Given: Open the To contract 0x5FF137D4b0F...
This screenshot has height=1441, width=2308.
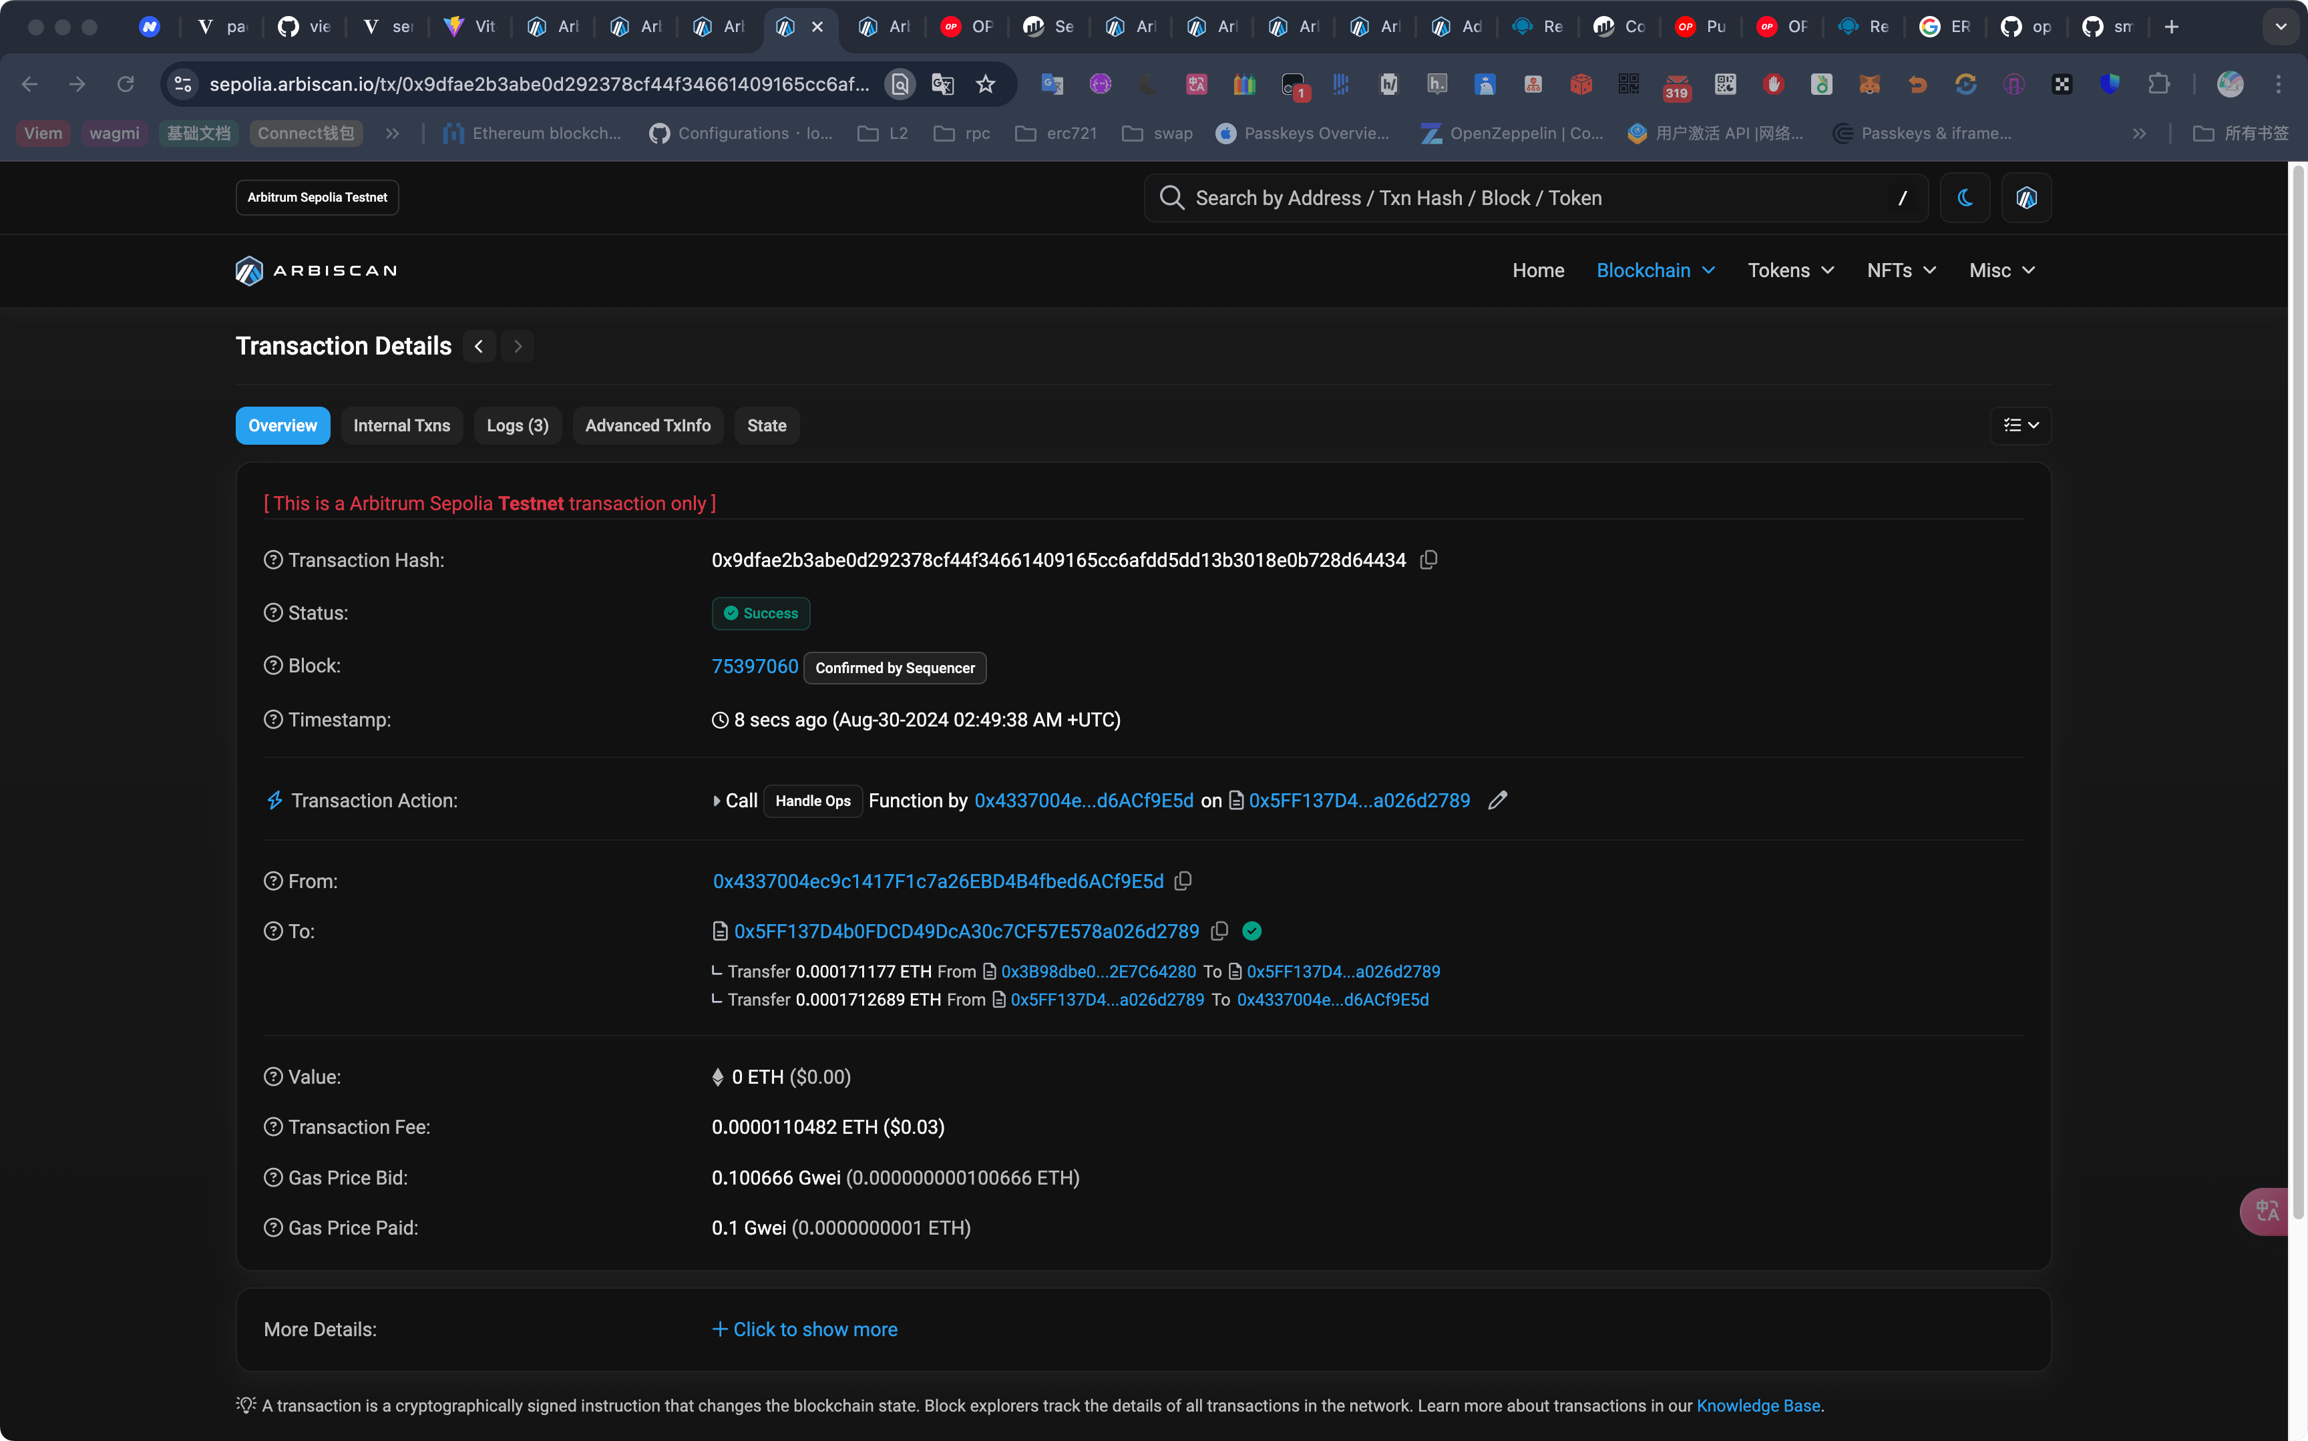Looking at the screenshot, I should pos(966,931).
